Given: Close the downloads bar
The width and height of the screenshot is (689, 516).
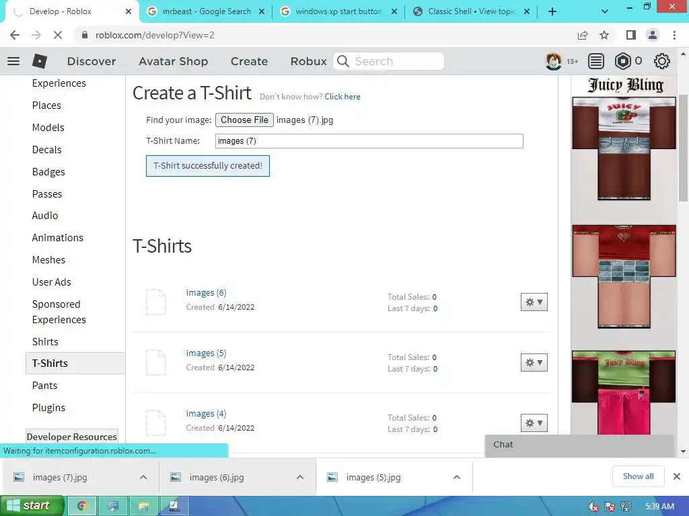Looking at the screenshot, I should pyautogui.click(x=677, y=476).
